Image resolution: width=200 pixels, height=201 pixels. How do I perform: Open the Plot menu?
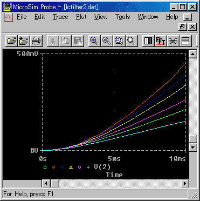coord(81,17)
